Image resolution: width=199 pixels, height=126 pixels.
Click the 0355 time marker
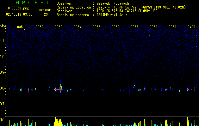(x=96, y=27)
